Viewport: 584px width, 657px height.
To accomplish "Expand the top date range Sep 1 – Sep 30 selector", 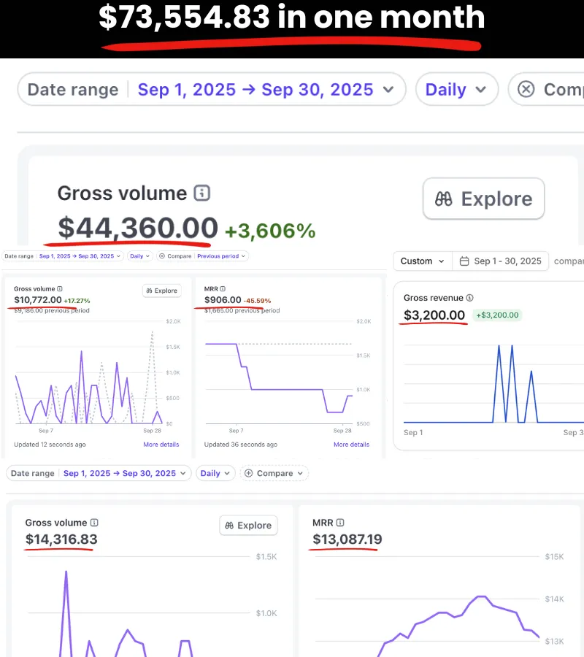I will pyautogui.click(x=266, y=90).
